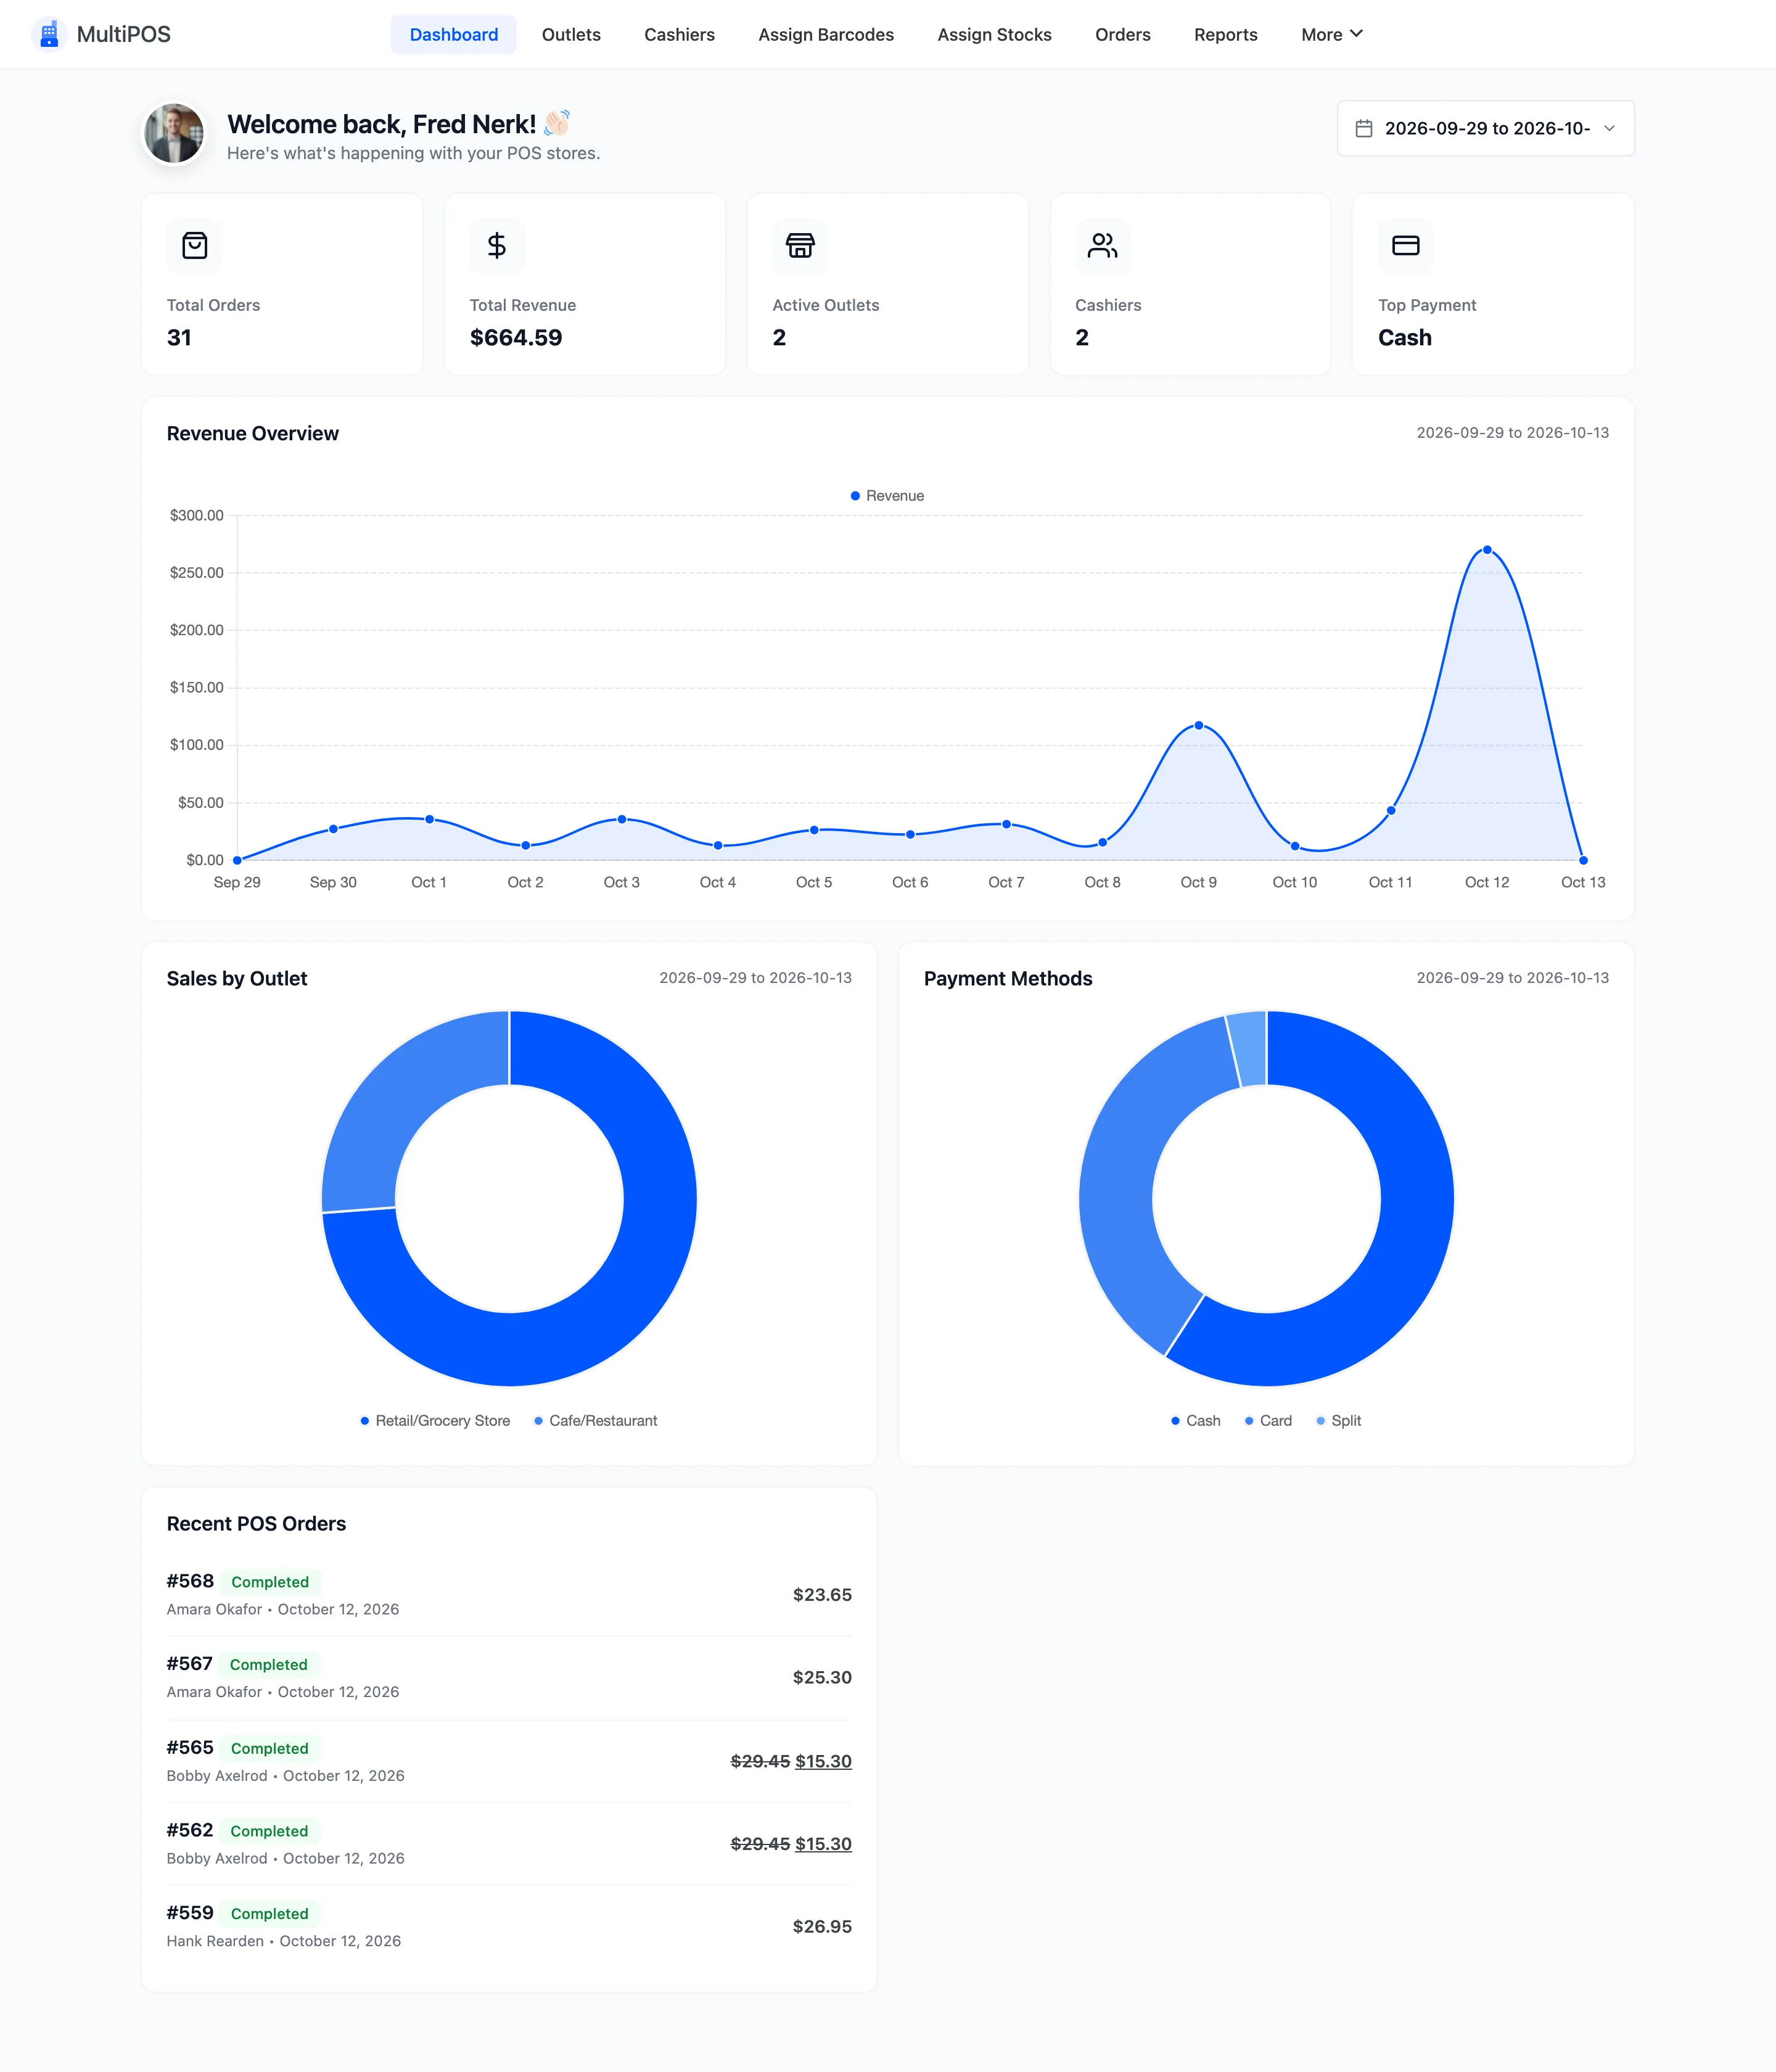Expand the More menu
This screenshot has width=1776, height=2072.
[x=1332, y=34]
